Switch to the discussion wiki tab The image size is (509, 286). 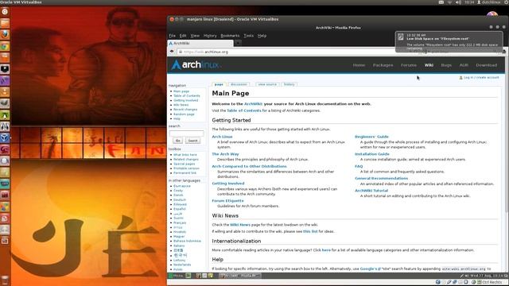239,84
